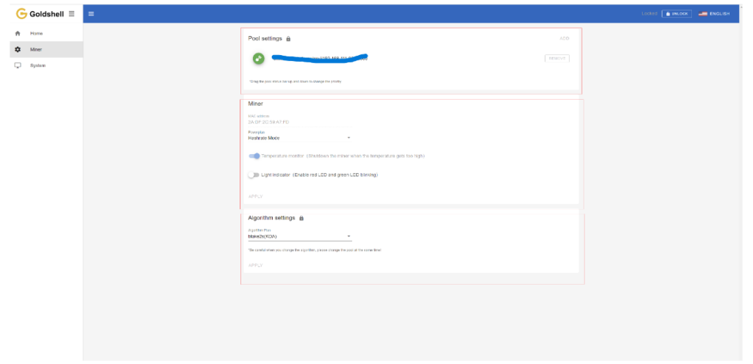Click lock icon beside Algorithm settings
The height and width of the screenshot is (364, 753).
point(301,218)
